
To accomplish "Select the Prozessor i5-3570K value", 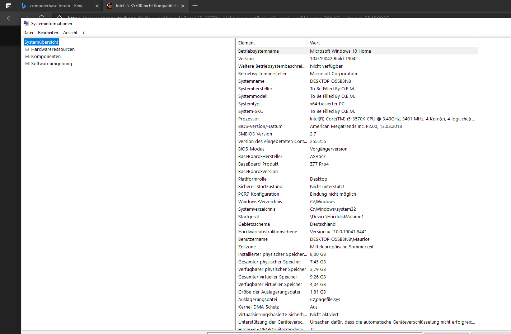I will [393, 119].
